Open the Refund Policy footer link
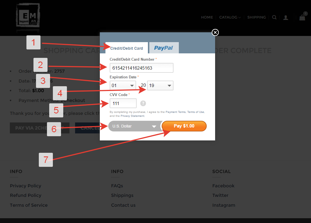Viewport: 311px width, 223px height. 26,195
